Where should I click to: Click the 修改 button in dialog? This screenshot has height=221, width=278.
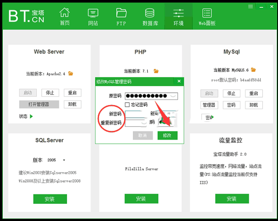point(168,135)
